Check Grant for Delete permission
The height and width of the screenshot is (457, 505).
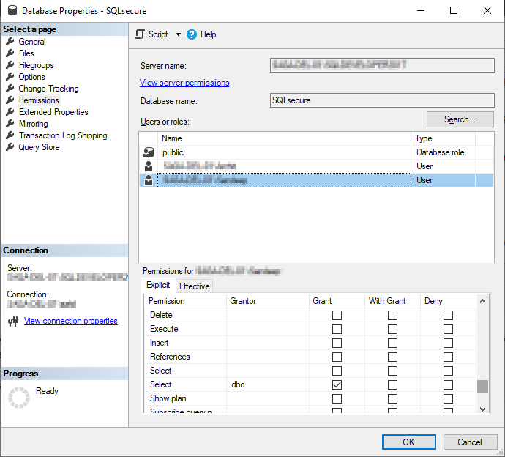(x=337, y=315)
